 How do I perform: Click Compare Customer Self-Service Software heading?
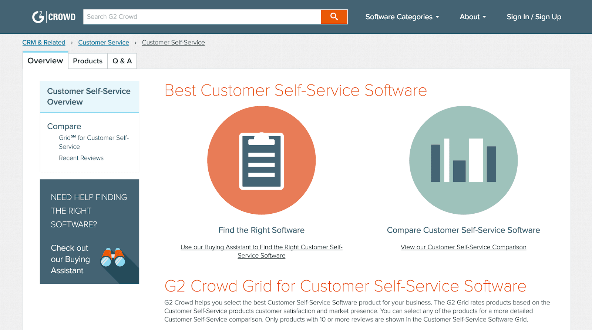click(463, 230)
